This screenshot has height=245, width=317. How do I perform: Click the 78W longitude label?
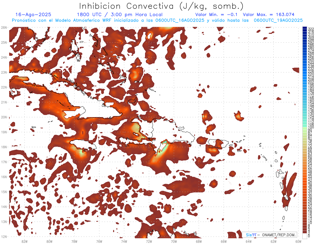pyautogui.click(x=74, y=241)
